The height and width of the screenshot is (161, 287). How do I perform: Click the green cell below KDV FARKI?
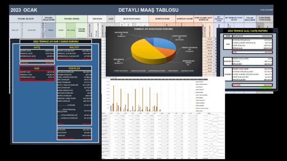point(266,88)
